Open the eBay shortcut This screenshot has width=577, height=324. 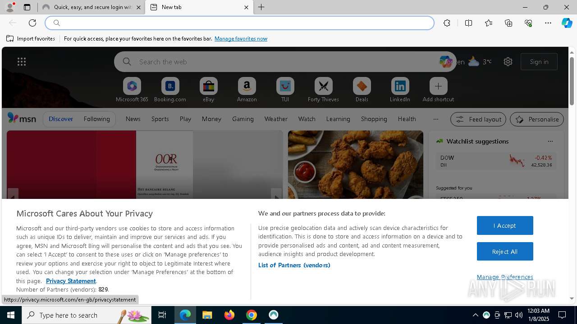coord(208,90)
